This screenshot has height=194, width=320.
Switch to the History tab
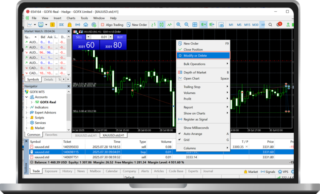[67, 171]
